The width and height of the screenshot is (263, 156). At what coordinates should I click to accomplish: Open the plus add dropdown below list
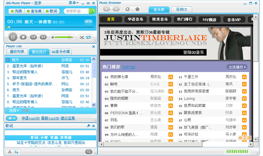11,118
